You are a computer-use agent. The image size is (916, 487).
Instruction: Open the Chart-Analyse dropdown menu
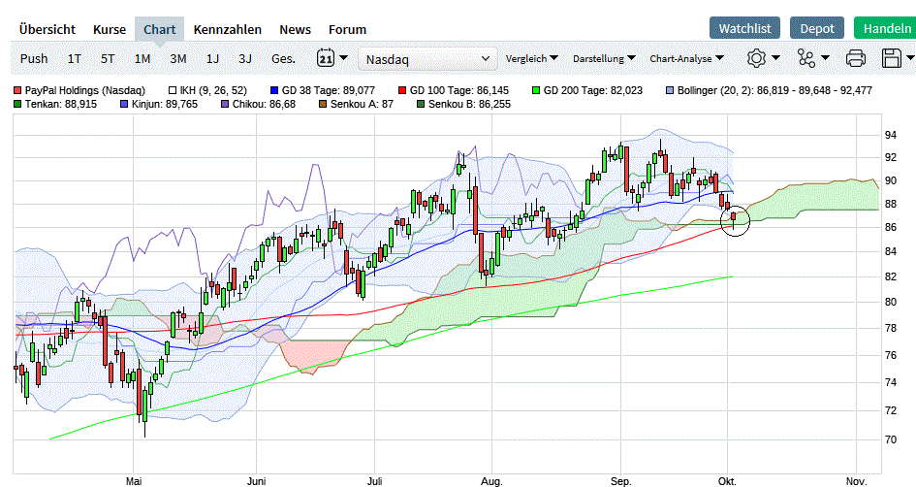686,58
